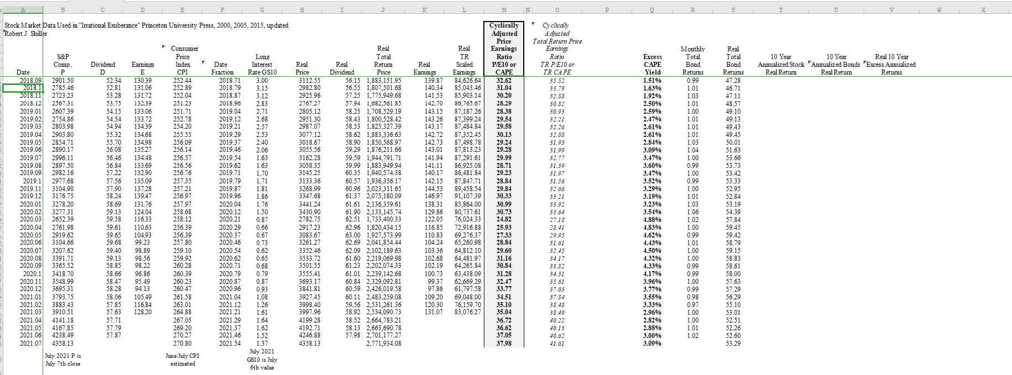Select column F header
Image resolution: width=1012 pixels, height=375 pixels.
tap(223, 9)
